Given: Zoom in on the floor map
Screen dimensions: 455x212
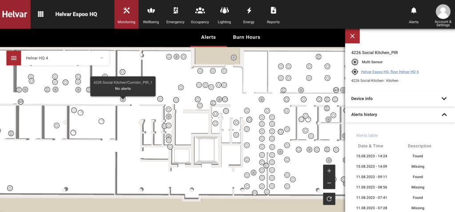Looking at the screenshot, I should tap(329, 171).
